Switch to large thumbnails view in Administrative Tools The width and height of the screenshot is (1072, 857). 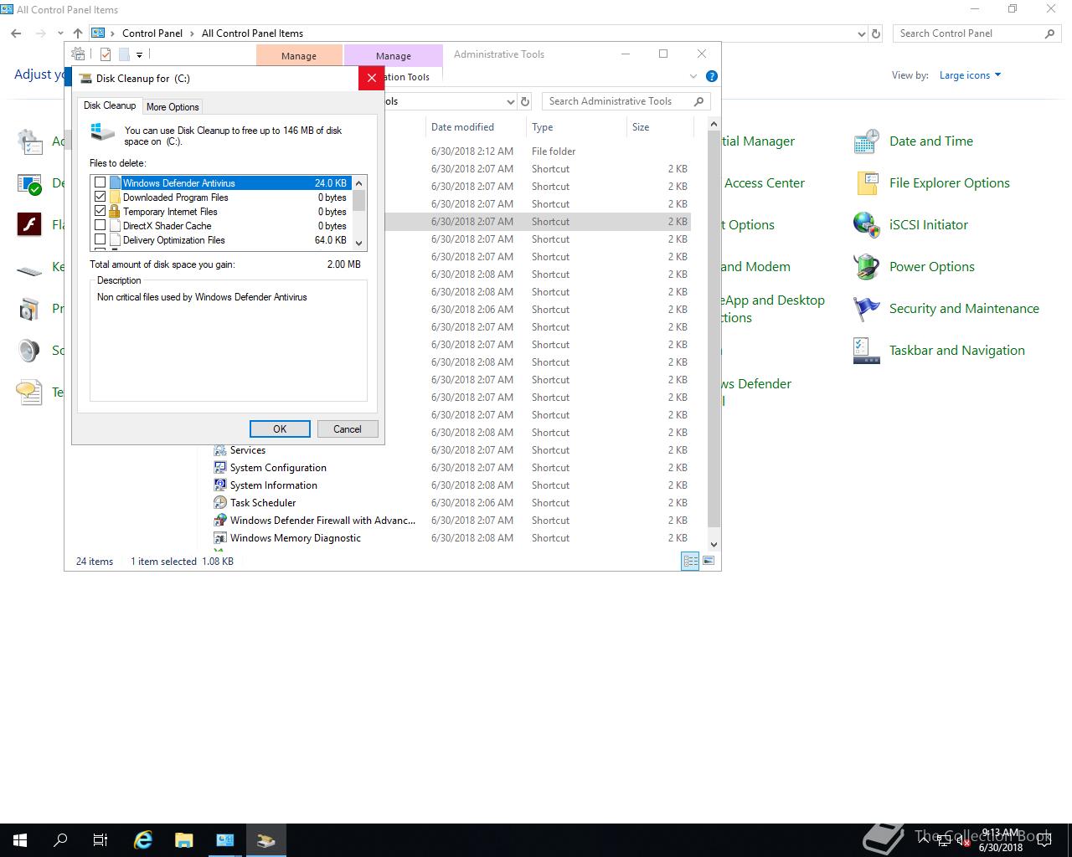tap(709, 562)
